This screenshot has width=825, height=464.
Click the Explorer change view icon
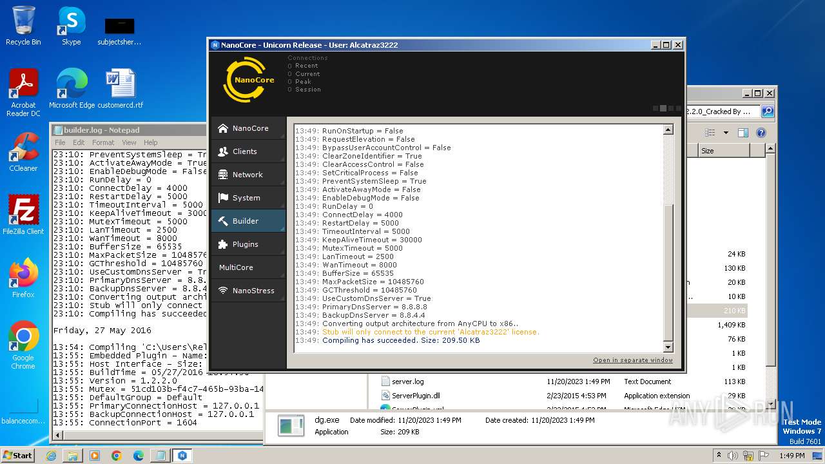[710, 133]
